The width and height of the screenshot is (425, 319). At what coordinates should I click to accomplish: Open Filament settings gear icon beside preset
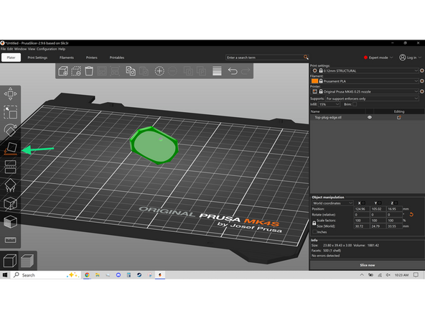point(422,81)
